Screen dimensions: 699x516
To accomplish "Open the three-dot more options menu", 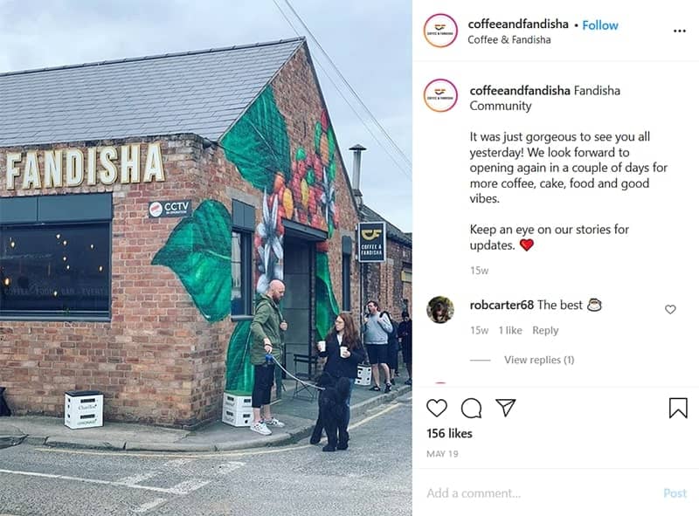I will pyautogui.click(x=680, y=31).
